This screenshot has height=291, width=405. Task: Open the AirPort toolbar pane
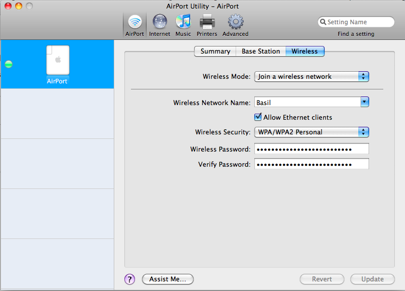click(134, 25)
